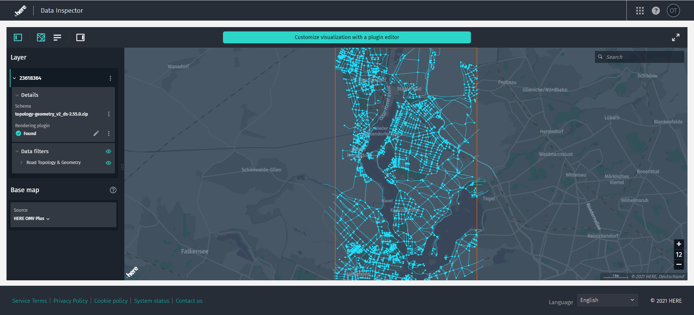Image resolution: width=694 pixels, height=315 pixels.
Task: Click the Falkensee map label
Action: (194, 251)
